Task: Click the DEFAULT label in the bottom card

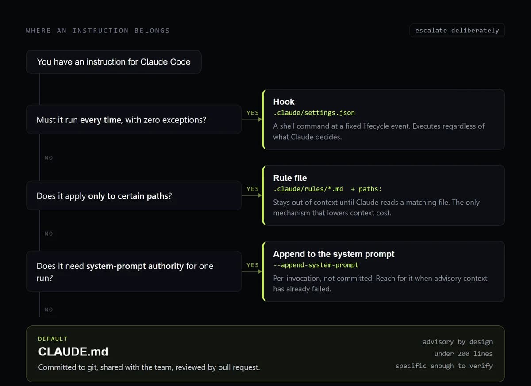Action: coord(53,339)
